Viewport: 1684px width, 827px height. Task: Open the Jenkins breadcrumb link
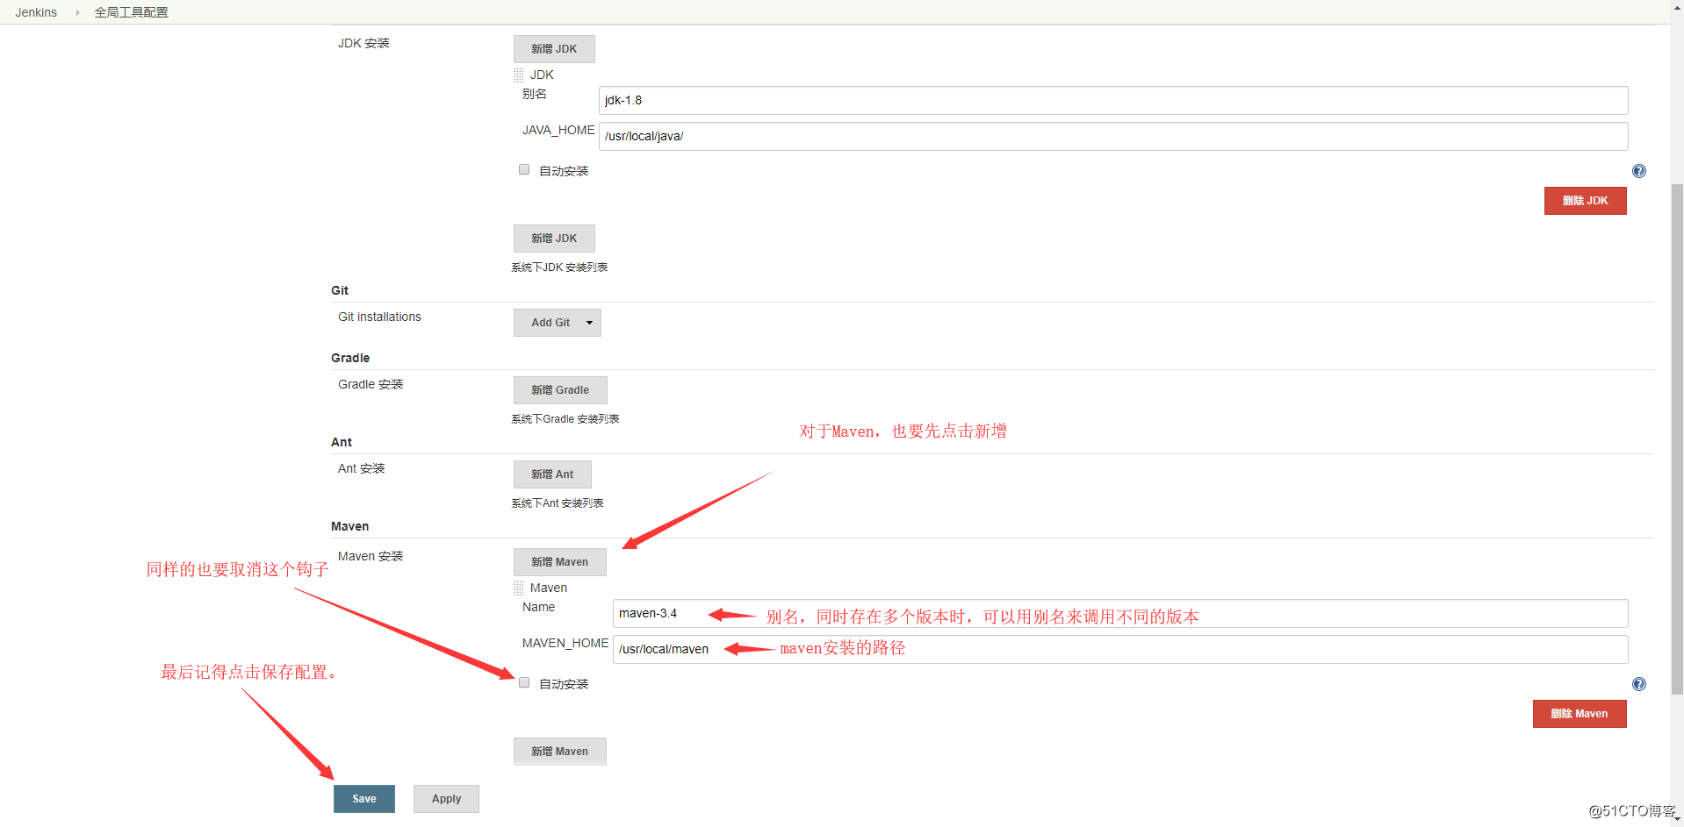tap(36, 12)
